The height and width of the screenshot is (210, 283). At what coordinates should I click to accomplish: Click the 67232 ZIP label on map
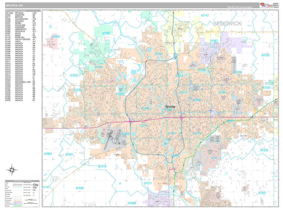[264, 150]
